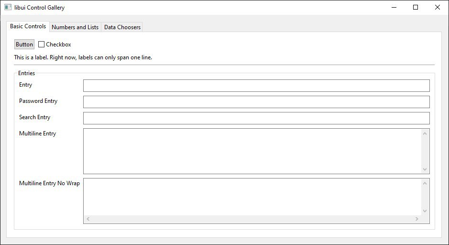This screenshot has height=245, width=449.
Task: Open the Data Choosers tab
Action: click(x=122, y=27)
